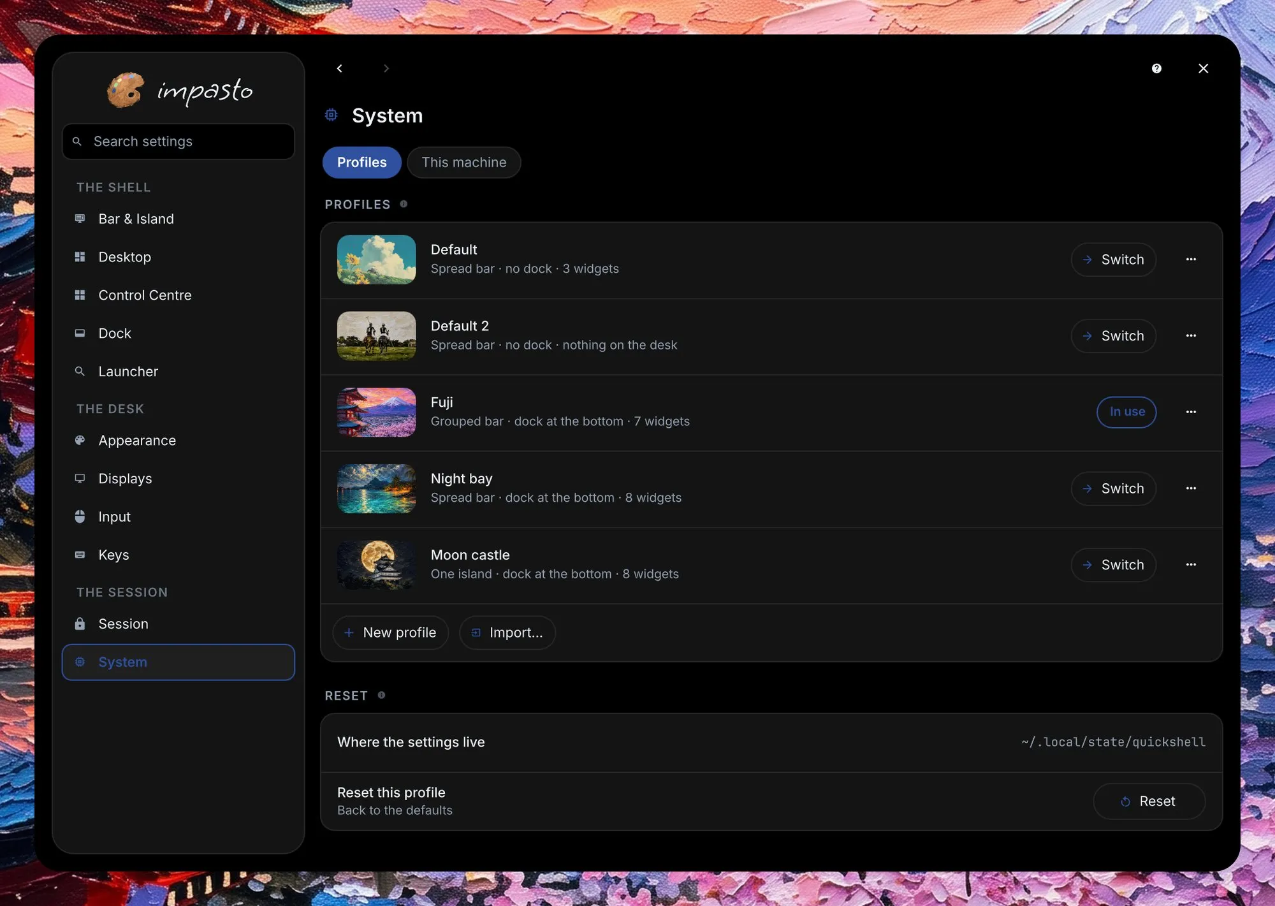
Task: Switch to the This machine tab
Action: point(464,163)
